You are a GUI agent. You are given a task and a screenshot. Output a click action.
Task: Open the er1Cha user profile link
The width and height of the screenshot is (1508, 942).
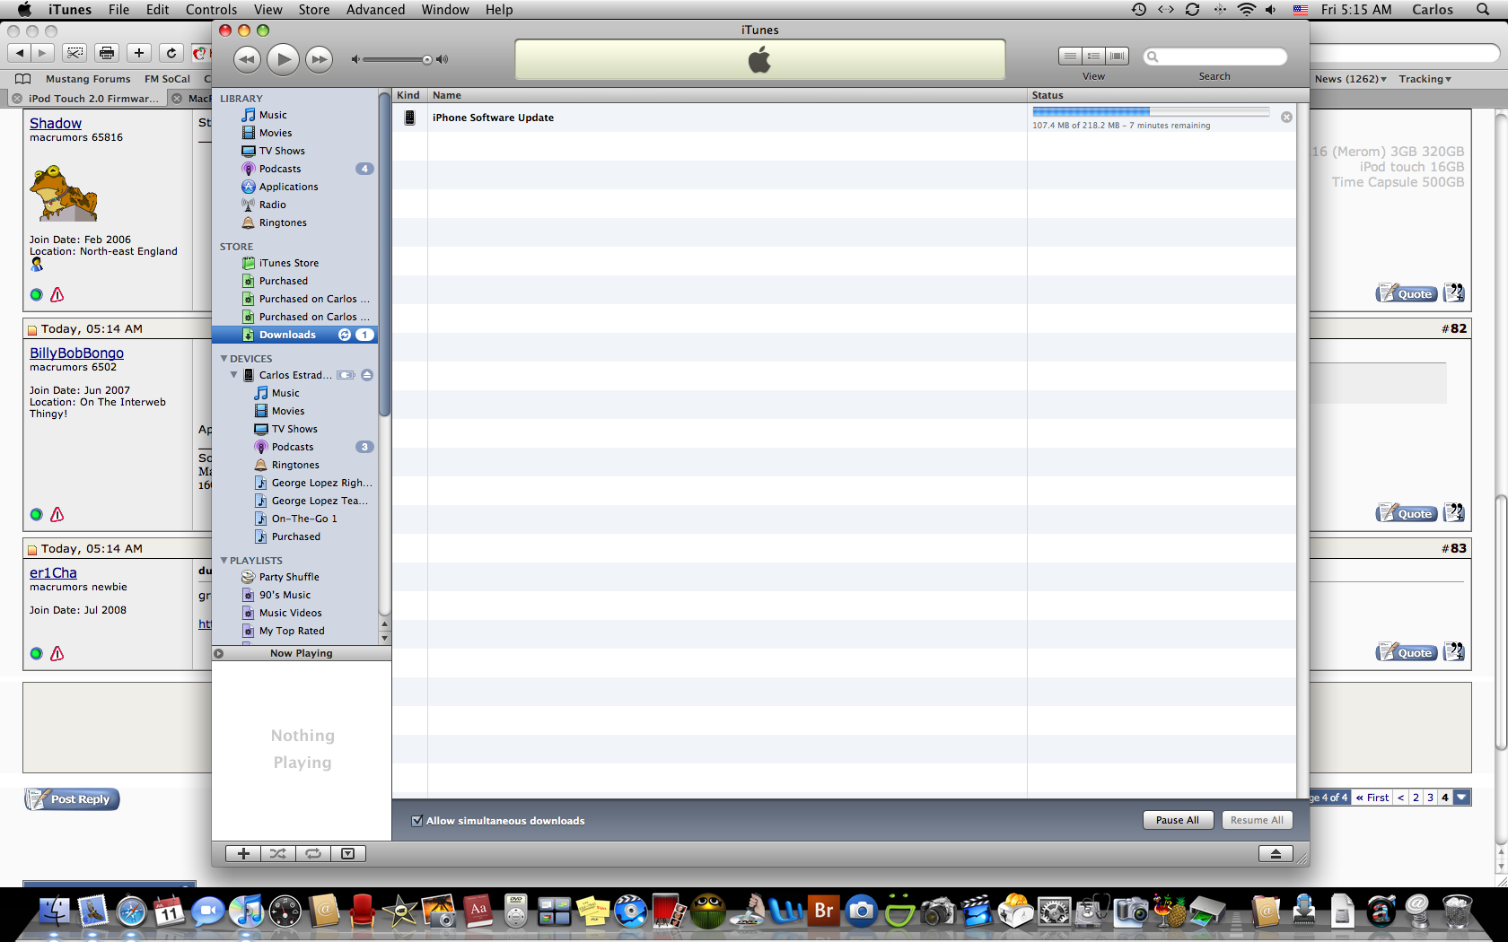pyautogui.click(x=53, y=573)
